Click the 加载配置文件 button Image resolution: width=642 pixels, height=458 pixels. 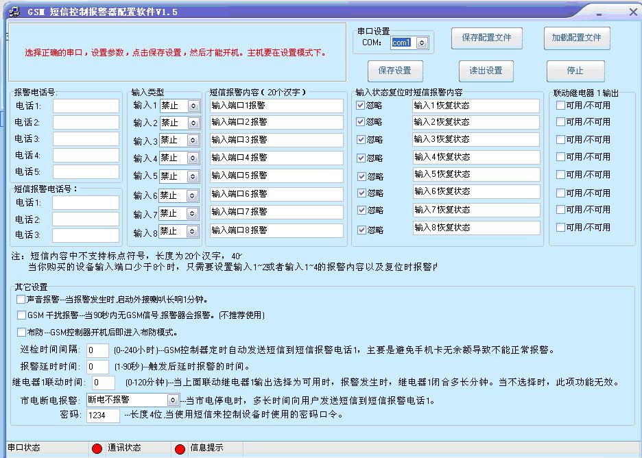tap(576, 38)
